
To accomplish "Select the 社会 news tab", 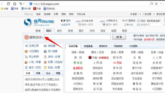I will (x=48, y=73).
